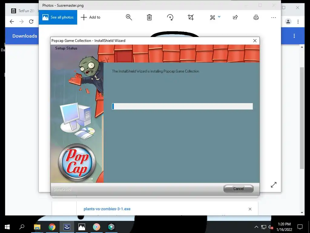Open Downloads page more actions menu

[x=294, y=36]
